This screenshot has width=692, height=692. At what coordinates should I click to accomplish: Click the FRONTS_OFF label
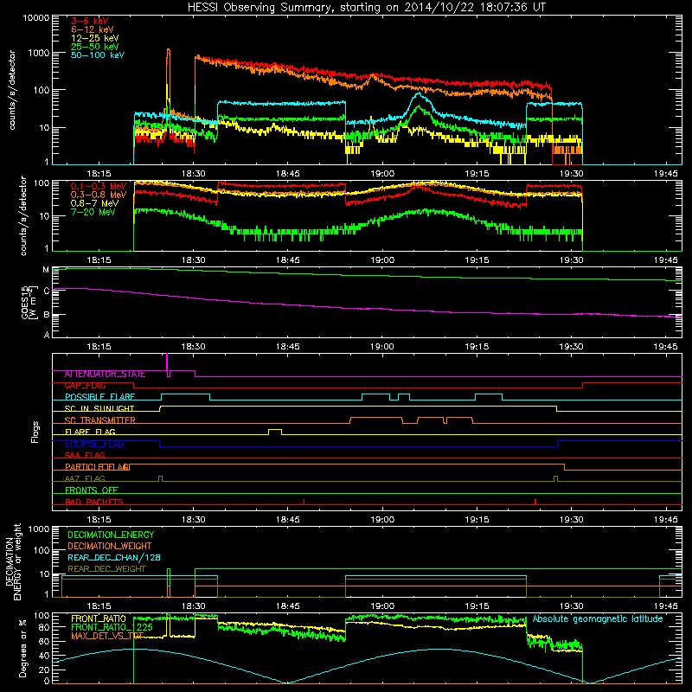tap(92, 490)
